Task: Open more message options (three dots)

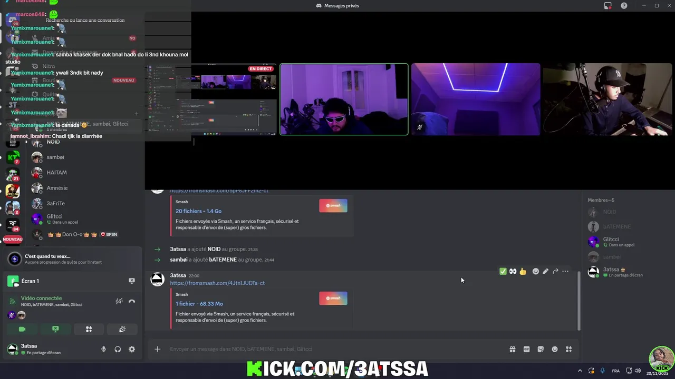Action: click(565, 271)
